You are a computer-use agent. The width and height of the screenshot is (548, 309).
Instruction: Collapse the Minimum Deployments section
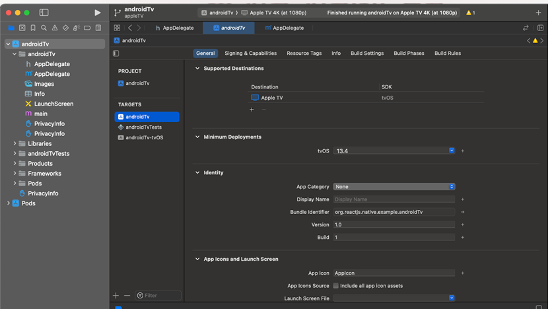197,137
